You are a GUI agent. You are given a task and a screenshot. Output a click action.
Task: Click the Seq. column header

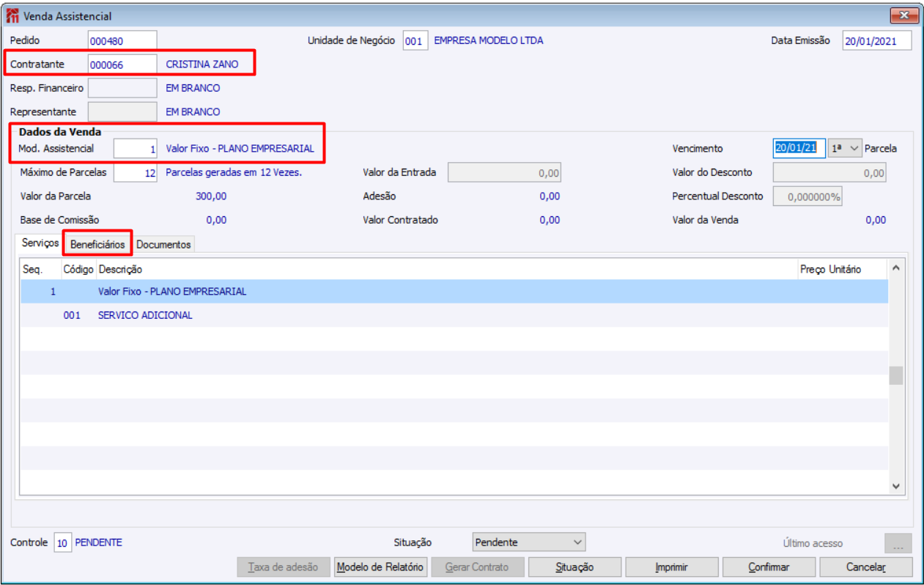pos(40,269)
